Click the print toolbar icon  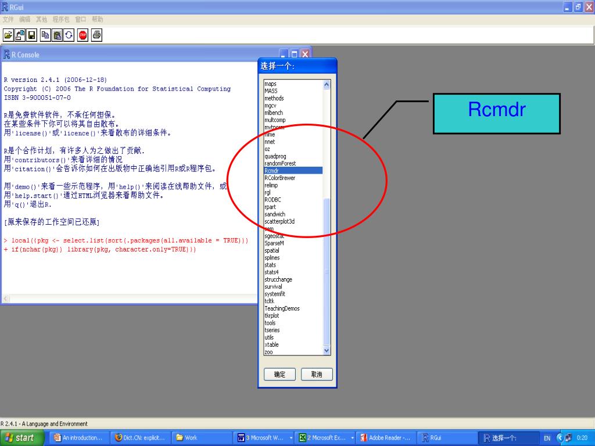97,35
